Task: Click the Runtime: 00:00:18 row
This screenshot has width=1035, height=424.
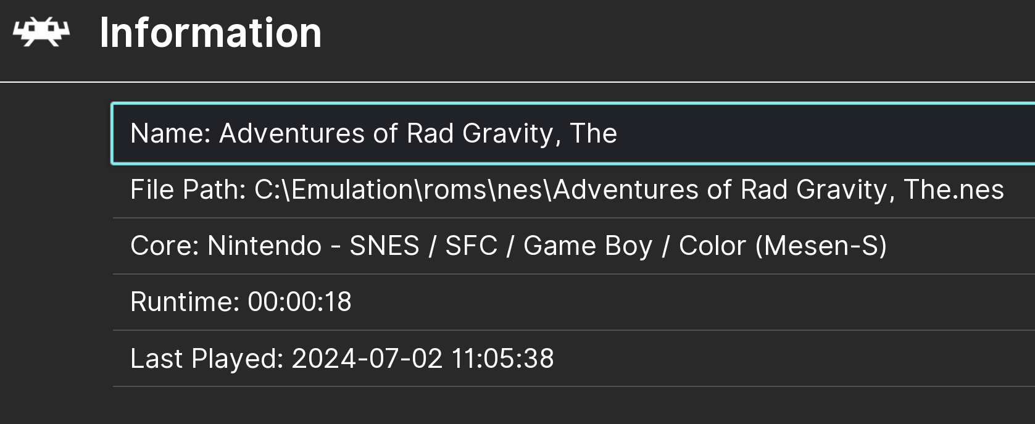Action: pyautogui.click(x=573, y=302)
